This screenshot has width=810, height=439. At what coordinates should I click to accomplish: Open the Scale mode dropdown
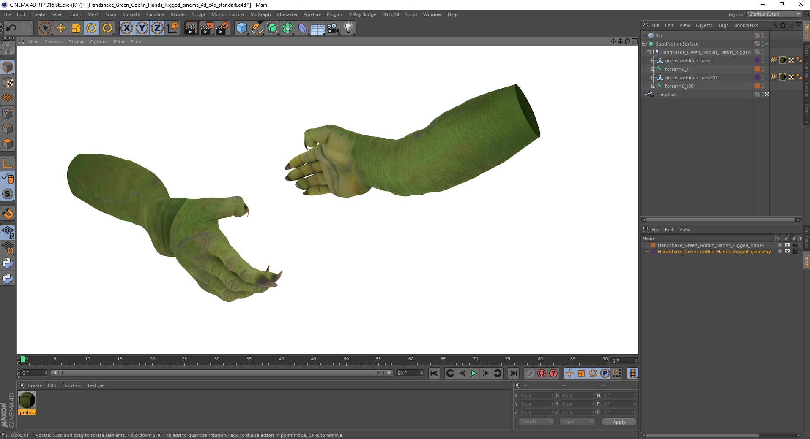577,422
